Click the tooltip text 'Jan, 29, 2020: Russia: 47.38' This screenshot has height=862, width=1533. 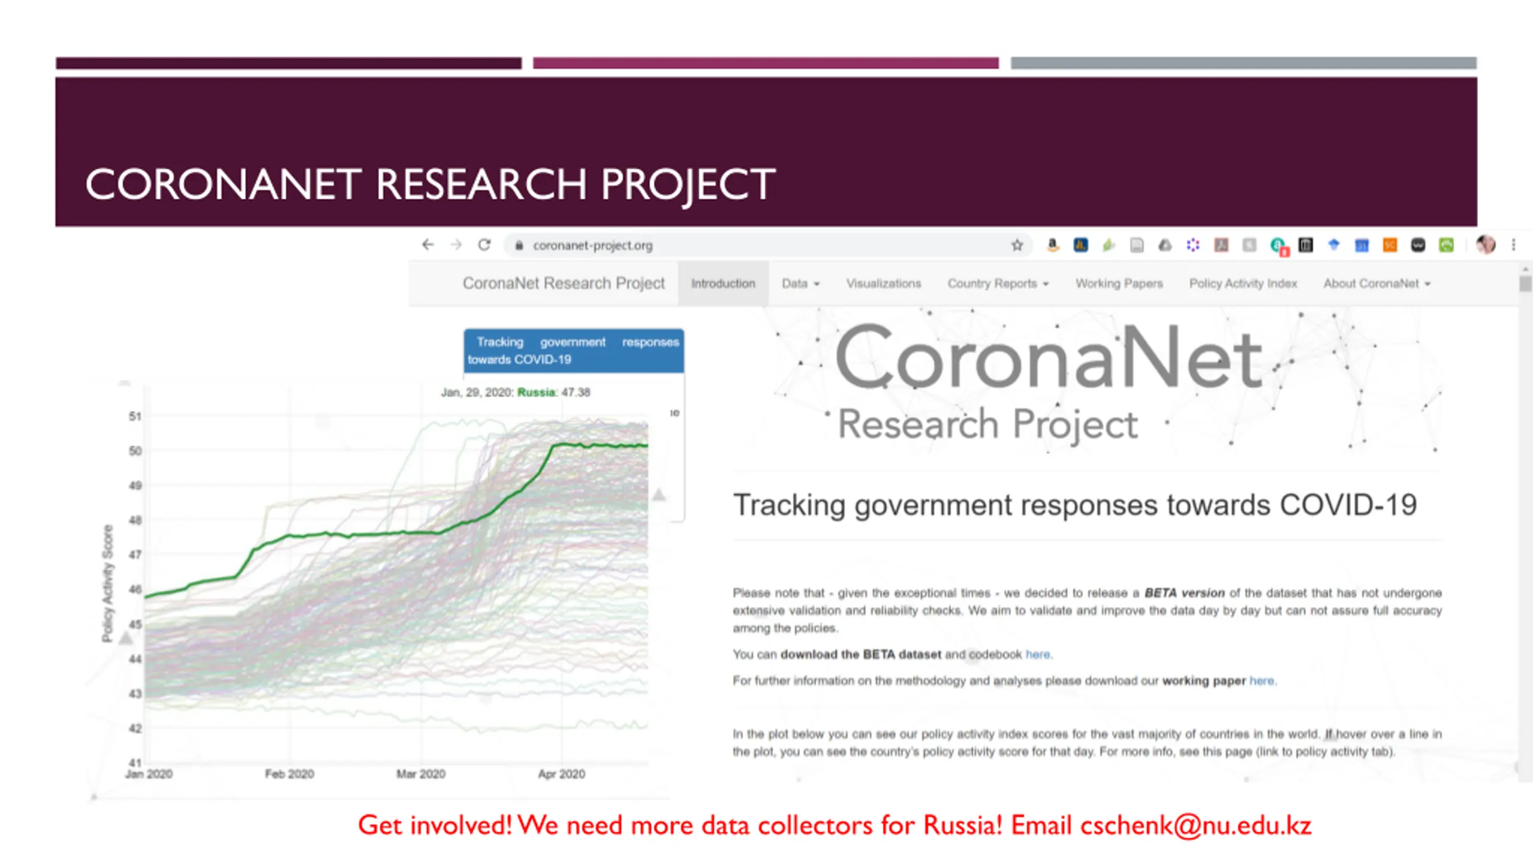pyautogui.click(x=516, y=392)
